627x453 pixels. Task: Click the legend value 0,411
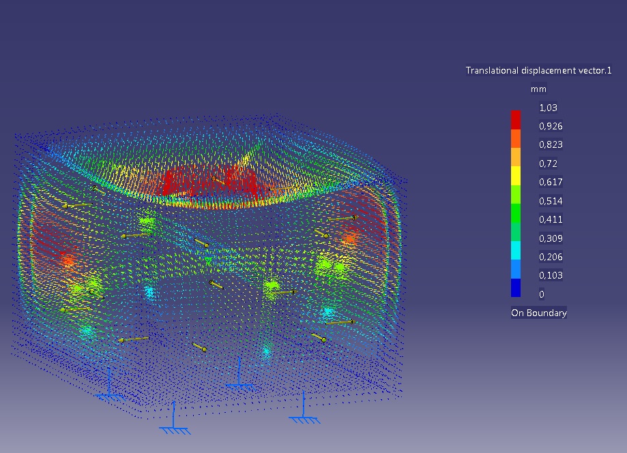coord(551,219)
